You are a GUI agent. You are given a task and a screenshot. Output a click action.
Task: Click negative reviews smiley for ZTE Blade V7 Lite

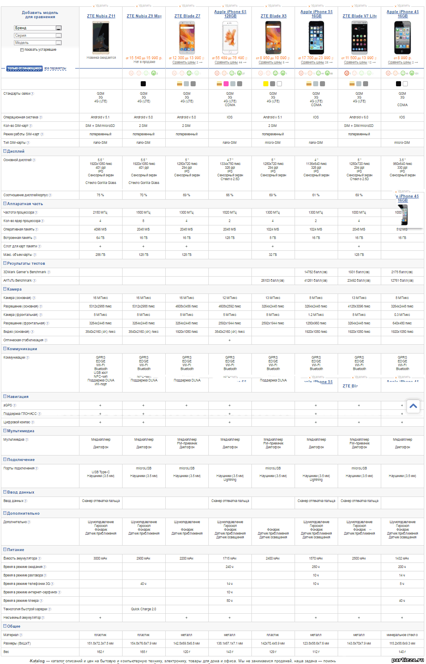347,73
